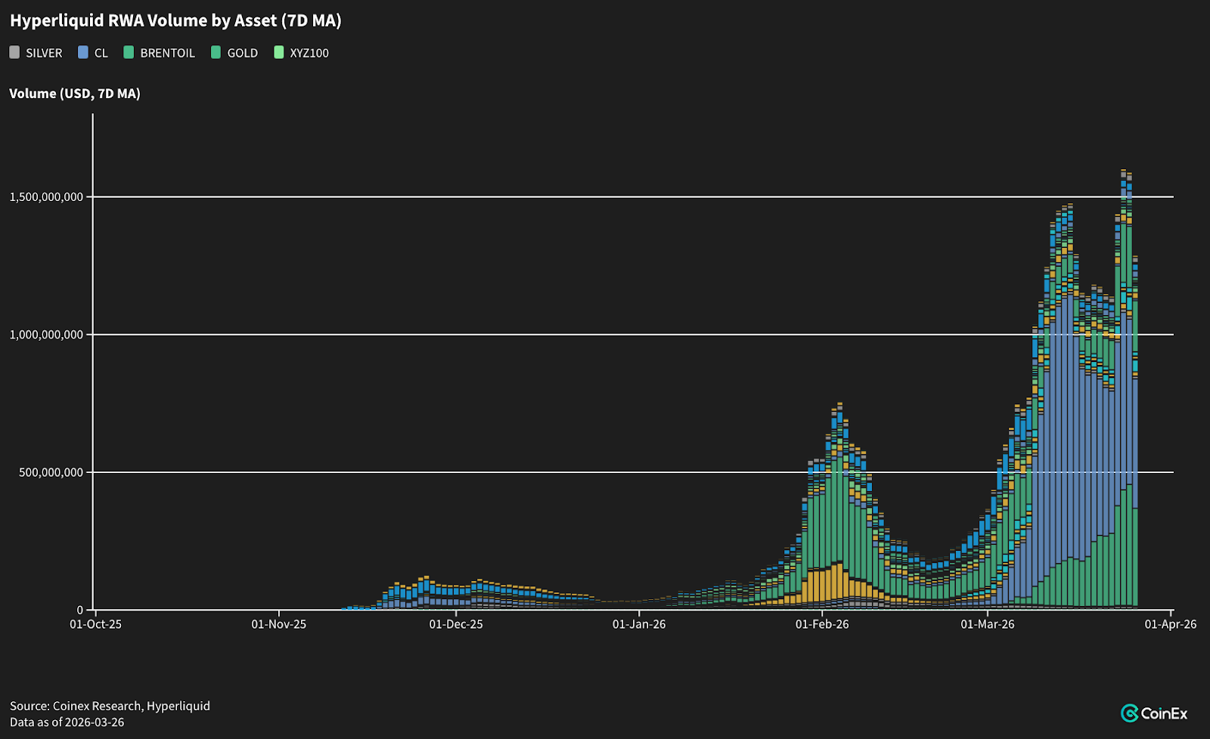Click the 01-Oct-25 x-axis date label
The width and height of the screenshot is (1210, 739).
click(95, 624)
